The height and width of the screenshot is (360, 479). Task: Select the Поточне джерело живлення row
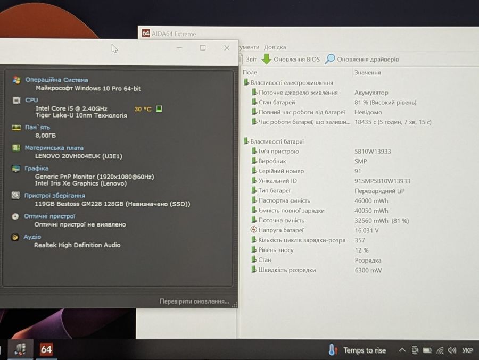319,93
